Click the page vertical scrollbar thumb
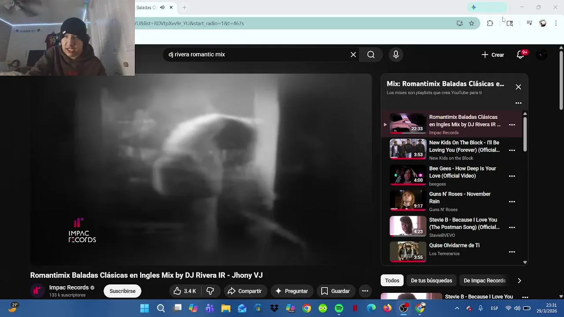This screenshot has height=317, width=564. [561, 81]
